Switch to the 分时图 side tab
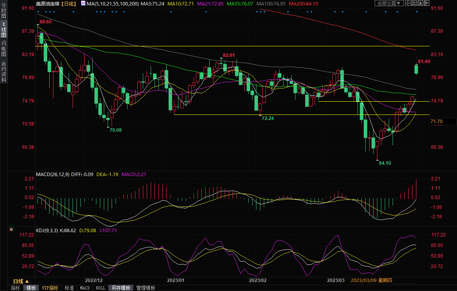This screenshot has height=291, width=457. click(4, 12)
